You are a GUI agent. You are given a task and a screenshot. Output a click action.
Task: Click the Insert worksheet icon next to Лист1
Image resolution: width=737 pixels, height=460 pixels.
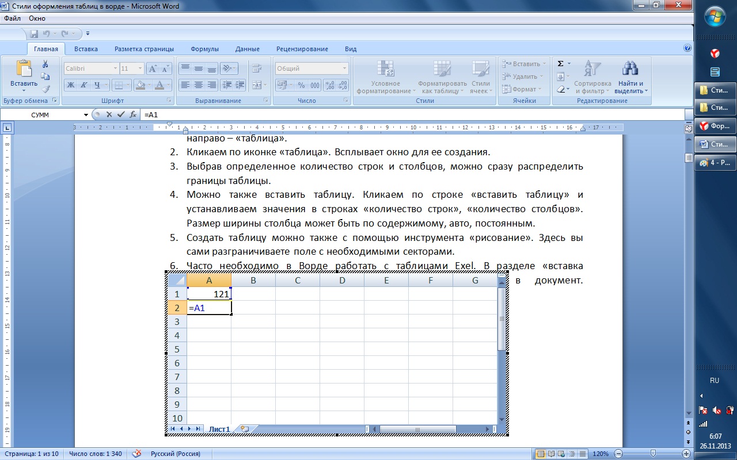tap(245, 429)
